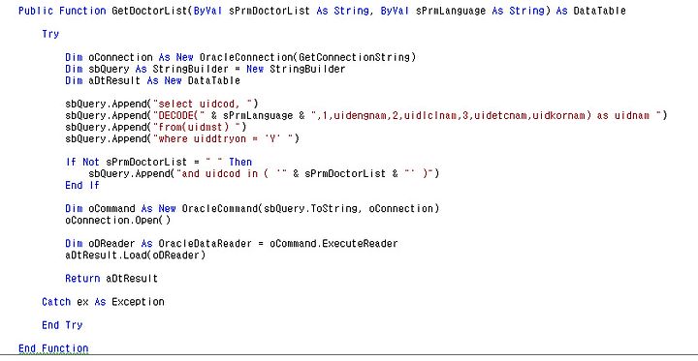This screenshot has width=698, height=361.
Task: Click the aDtResult.Load(oDReader) line
Action: pyautogui.click(x=136, y=256)
